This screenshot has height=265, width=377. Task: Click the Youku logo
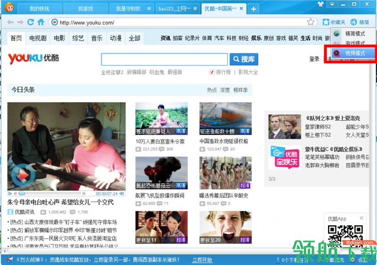[x=33, y=58]
